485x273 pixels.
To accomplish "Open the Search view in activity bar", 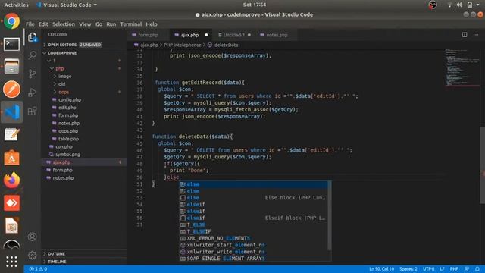I will click(32, 55).
